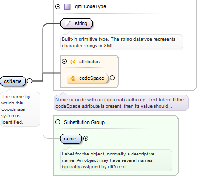Click the Substitution Group heading text
The image size is (197, 176).
(84, 122)
